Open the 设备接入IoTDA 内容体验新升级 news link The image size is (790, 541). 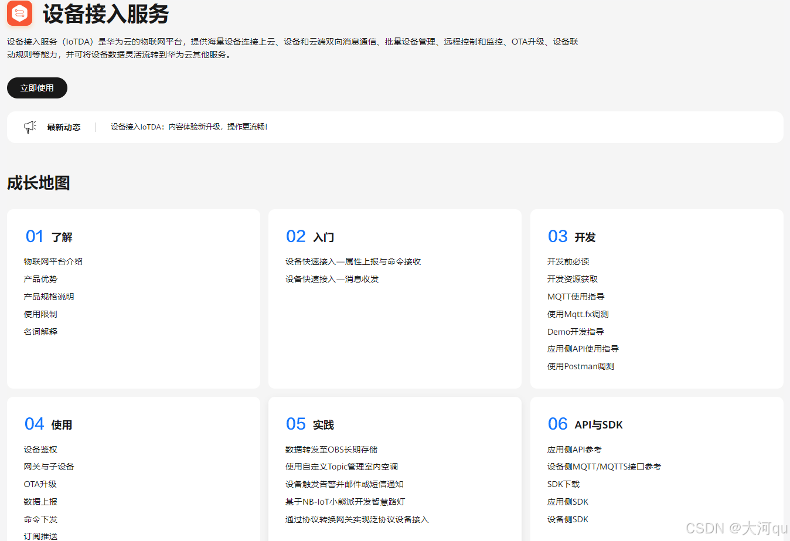(x=189, y=127)
